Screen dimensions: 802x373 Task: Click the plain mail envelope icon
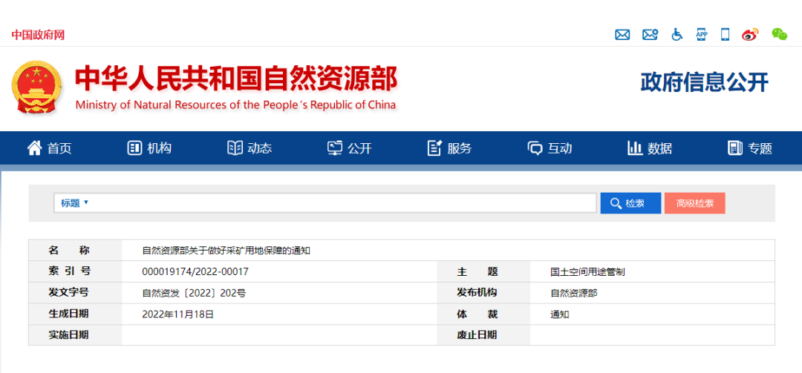622,35
